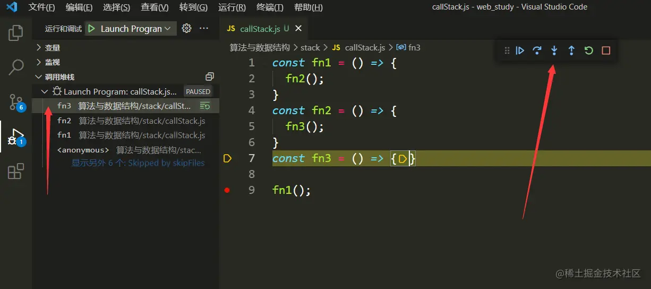Open 查看(V) menu
651x289 pixels.
[x=155, y=7]
